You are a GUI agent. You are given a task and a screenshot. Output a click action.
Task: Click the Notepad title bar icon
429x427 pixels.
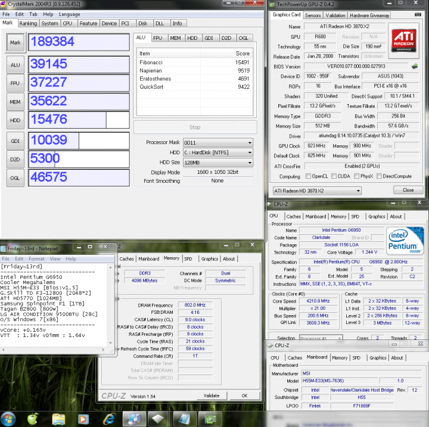click(3, 248)
